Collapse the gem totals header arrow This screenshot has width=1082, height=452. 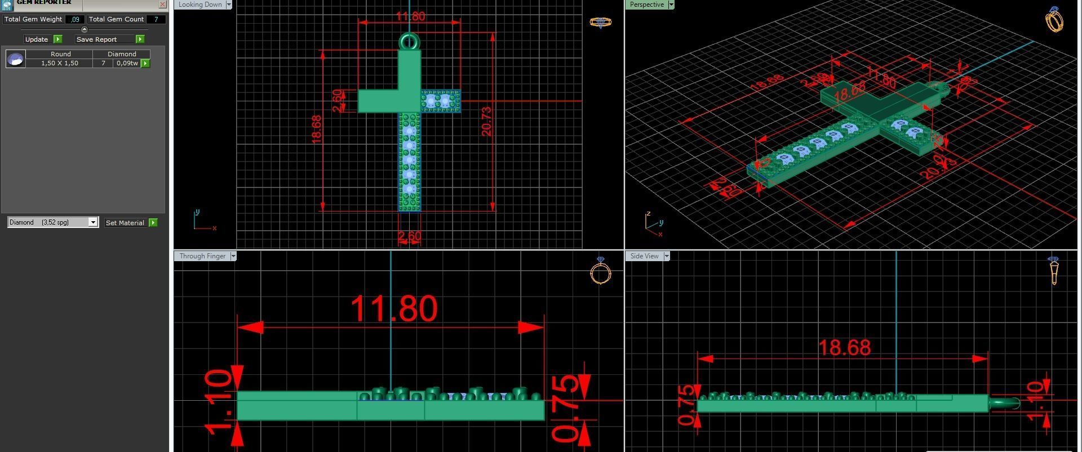coord(84,29)
